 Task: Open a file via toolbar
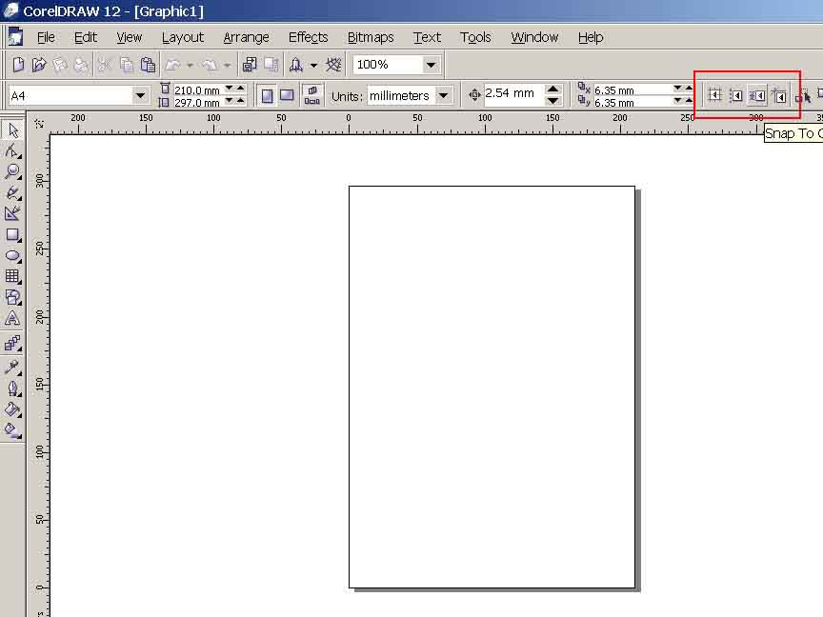tap(39, 65)
